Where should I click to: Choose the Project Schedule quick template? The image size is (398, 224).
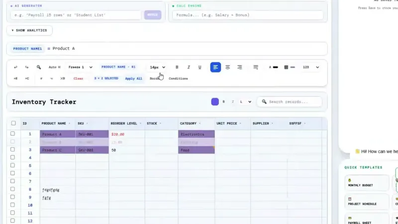(367, 202)
